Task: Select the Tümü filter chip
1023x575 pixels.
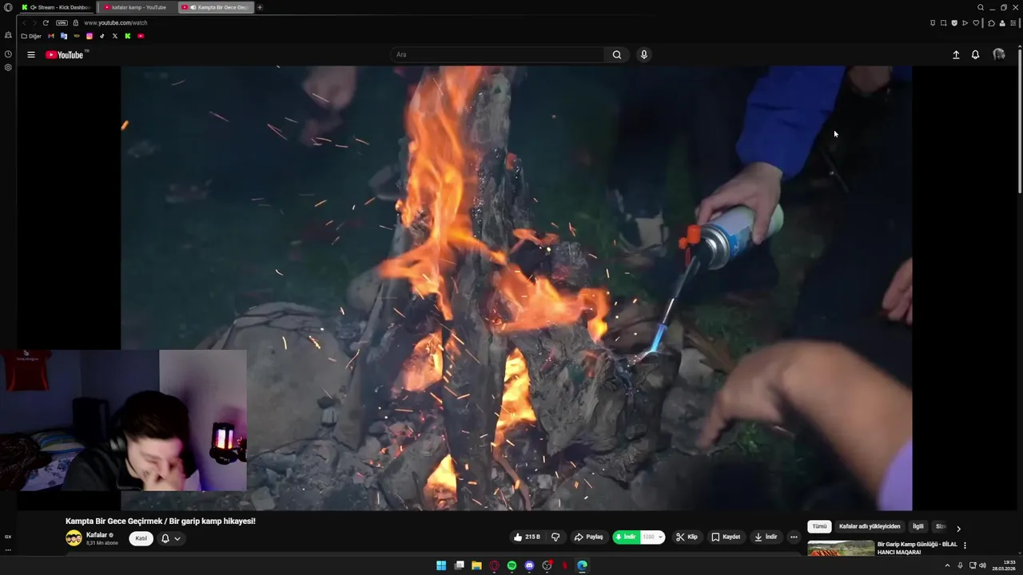Action: [819, 527]
